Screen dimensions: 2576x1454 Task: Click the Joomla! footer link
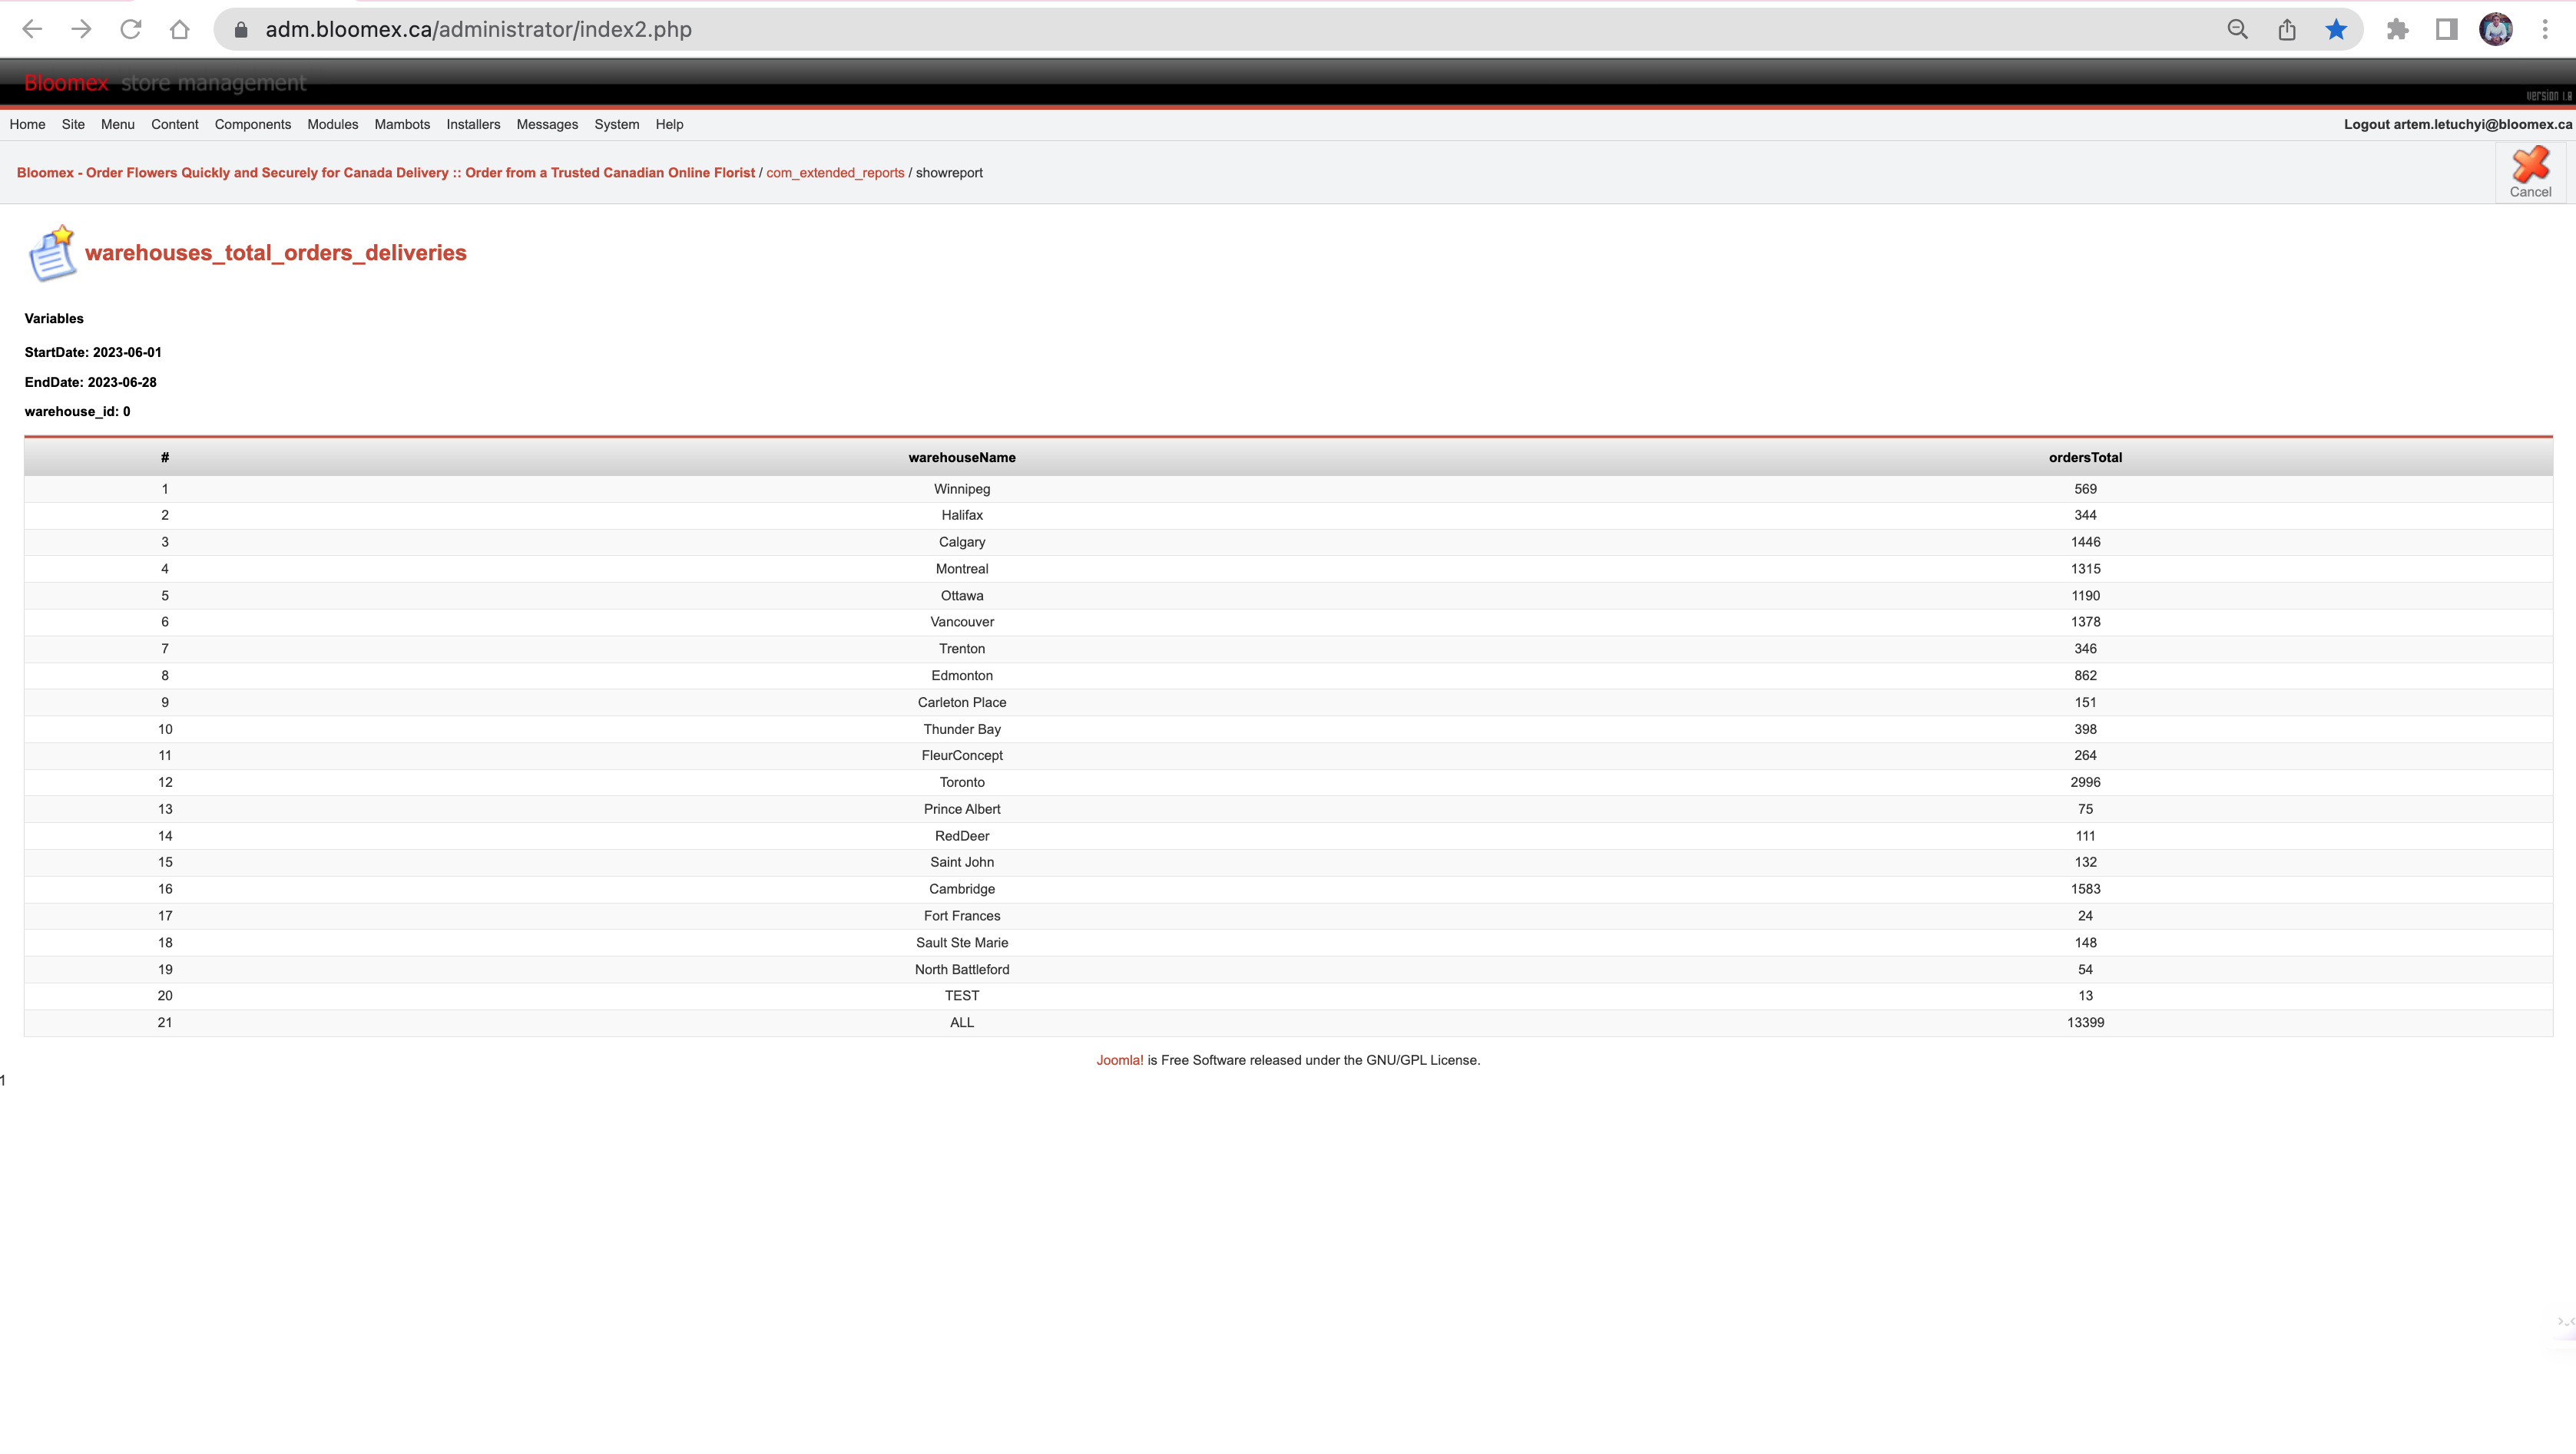coord(1120,1060)
